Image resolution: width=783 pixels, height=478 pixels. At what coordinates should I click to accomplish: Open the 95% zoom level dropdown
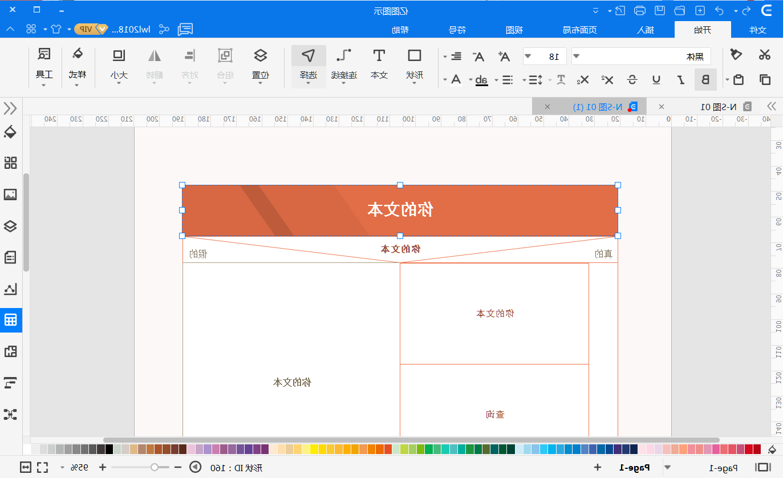(62, 468)
